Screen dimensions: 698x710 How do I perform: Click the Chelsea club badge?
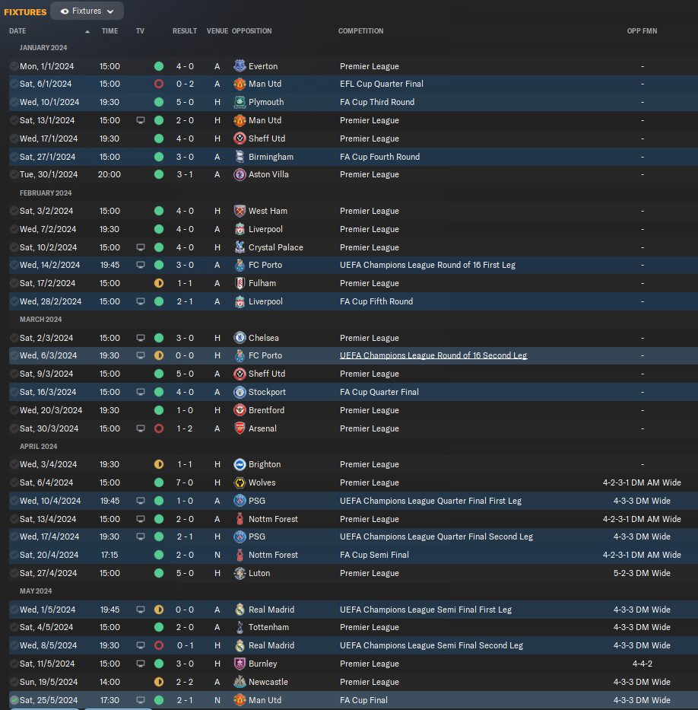[240, 338]
